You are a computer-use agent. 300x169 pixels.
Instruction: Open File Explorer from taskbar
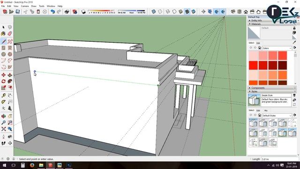41,165
